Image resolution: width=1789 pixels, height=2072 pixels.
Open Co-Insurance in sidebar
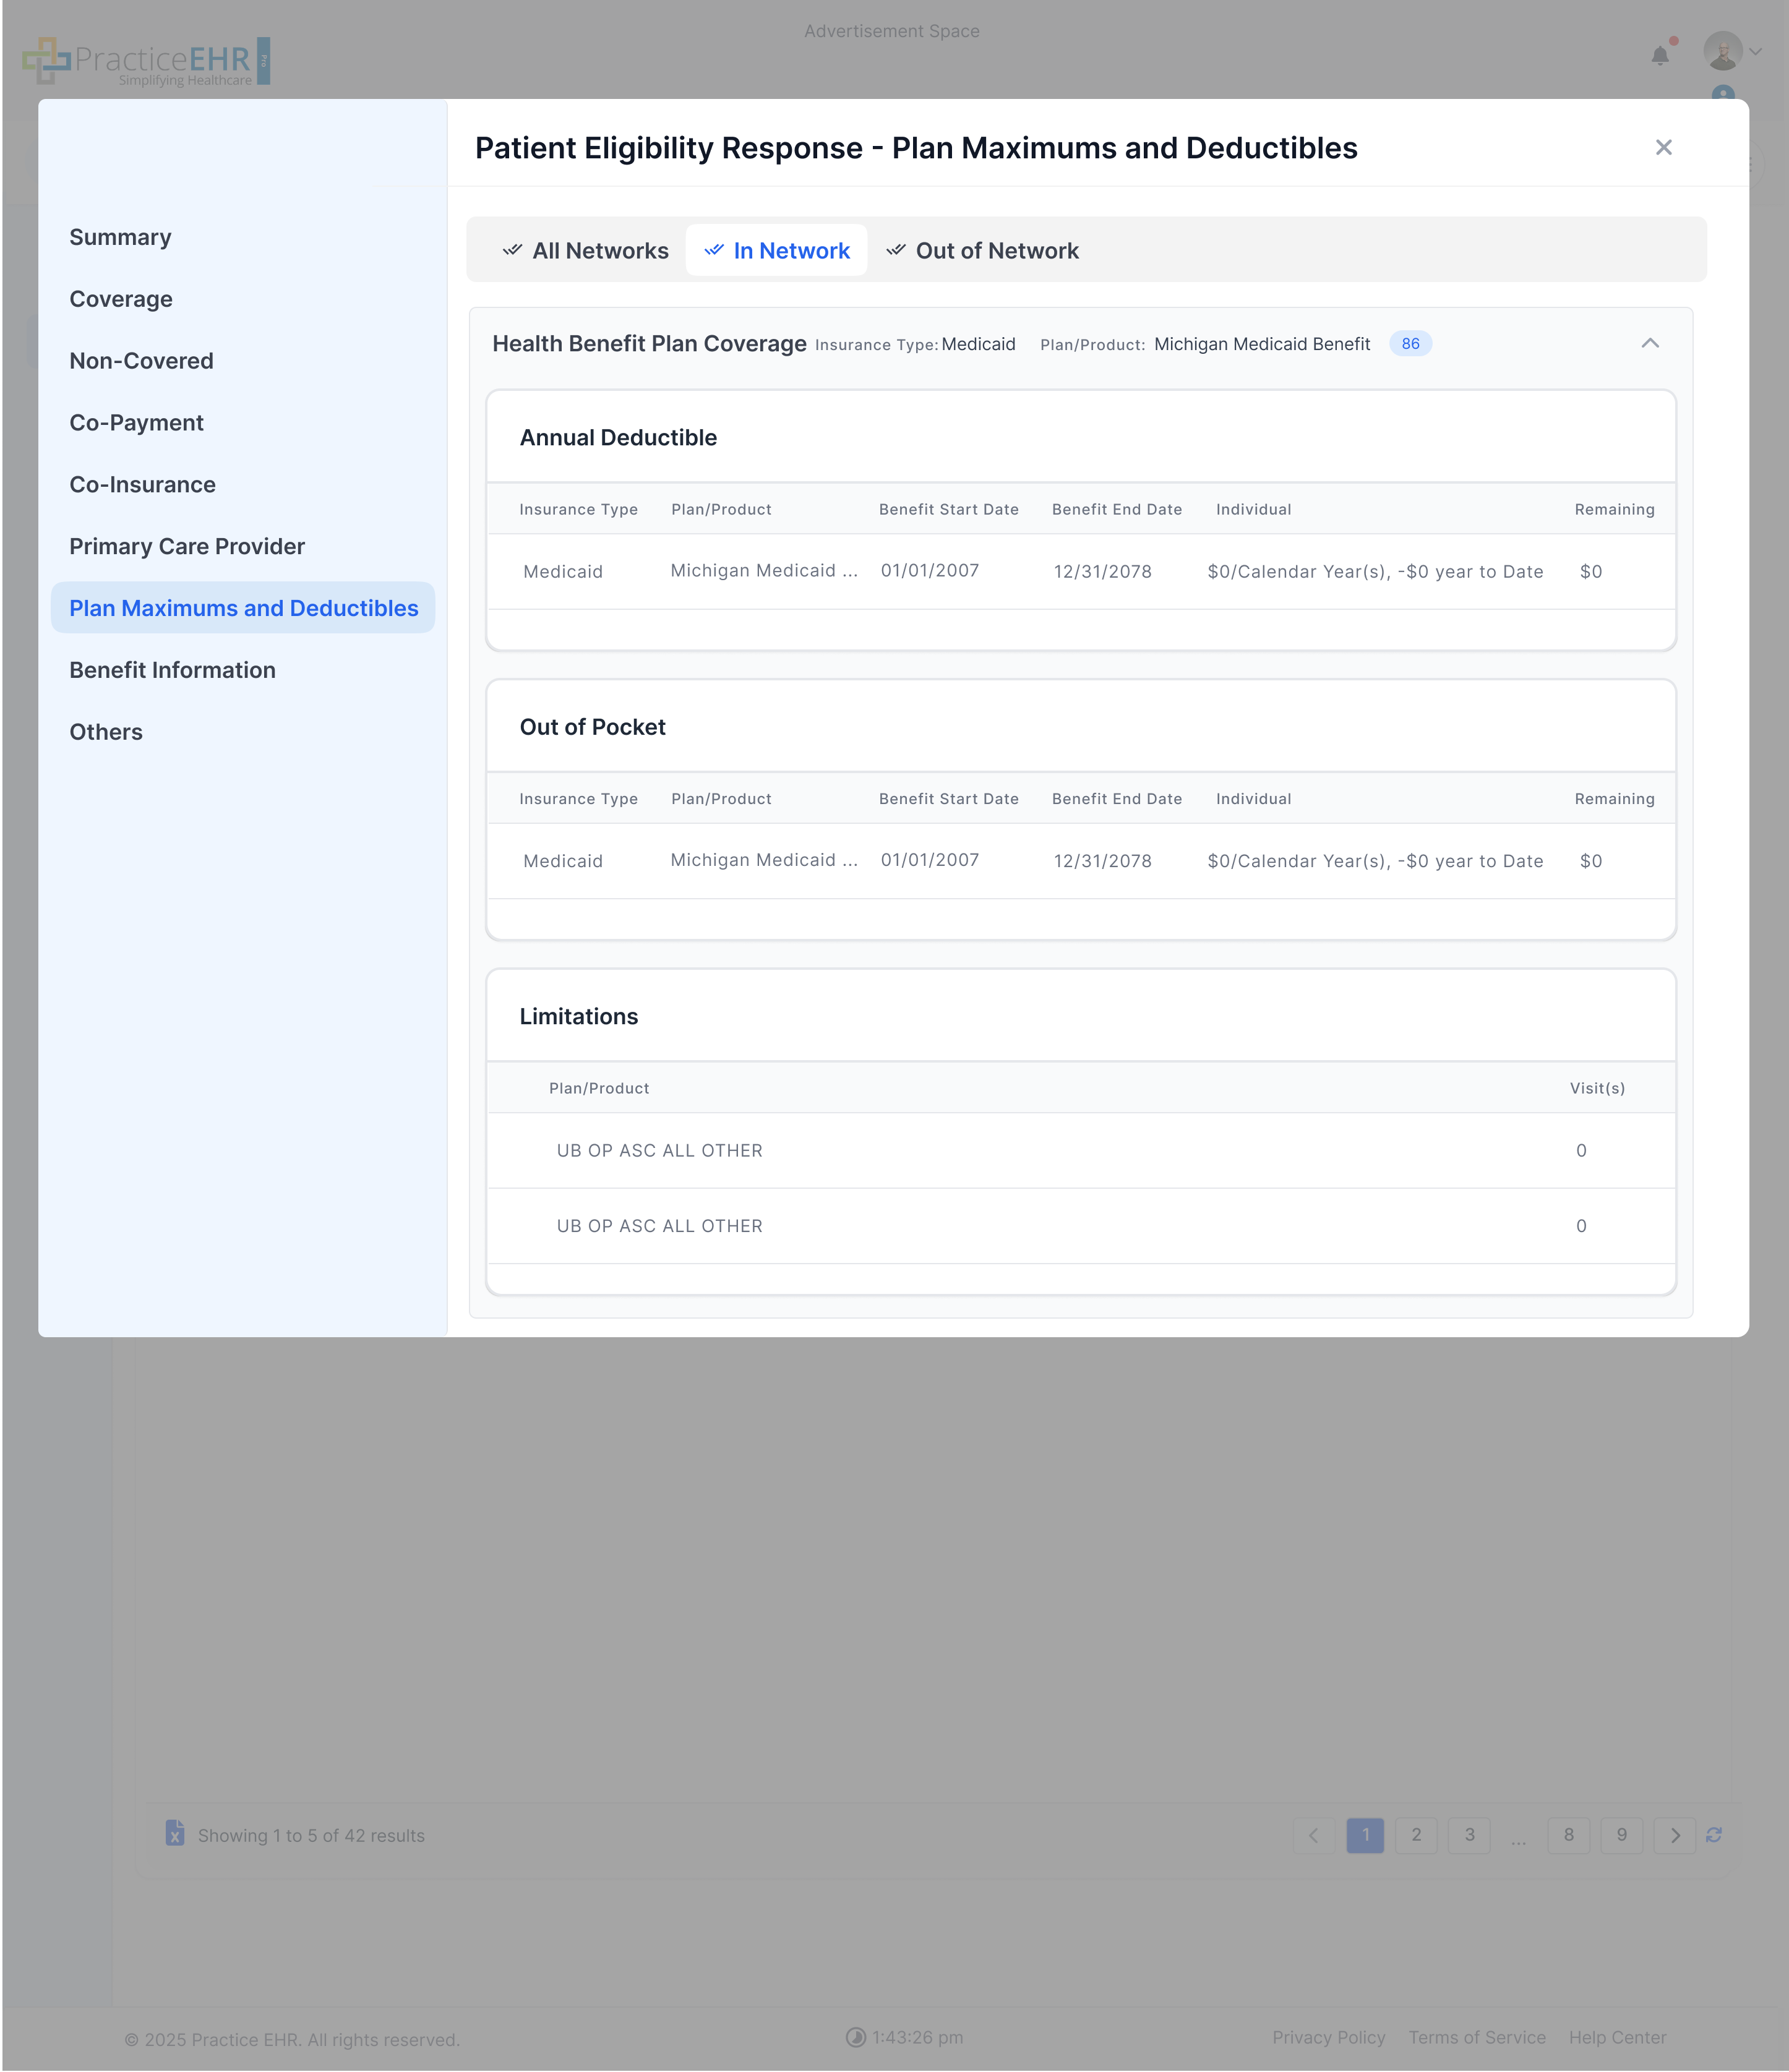(x=142, y=485)
